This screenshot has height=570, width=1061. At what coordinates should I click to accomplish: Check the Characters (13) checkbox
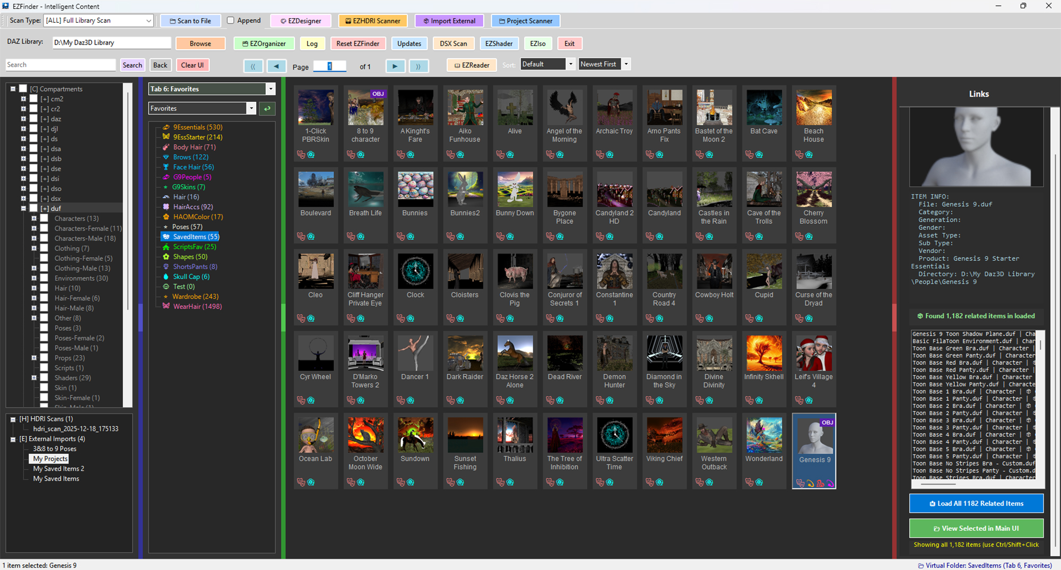click(44, 218)
